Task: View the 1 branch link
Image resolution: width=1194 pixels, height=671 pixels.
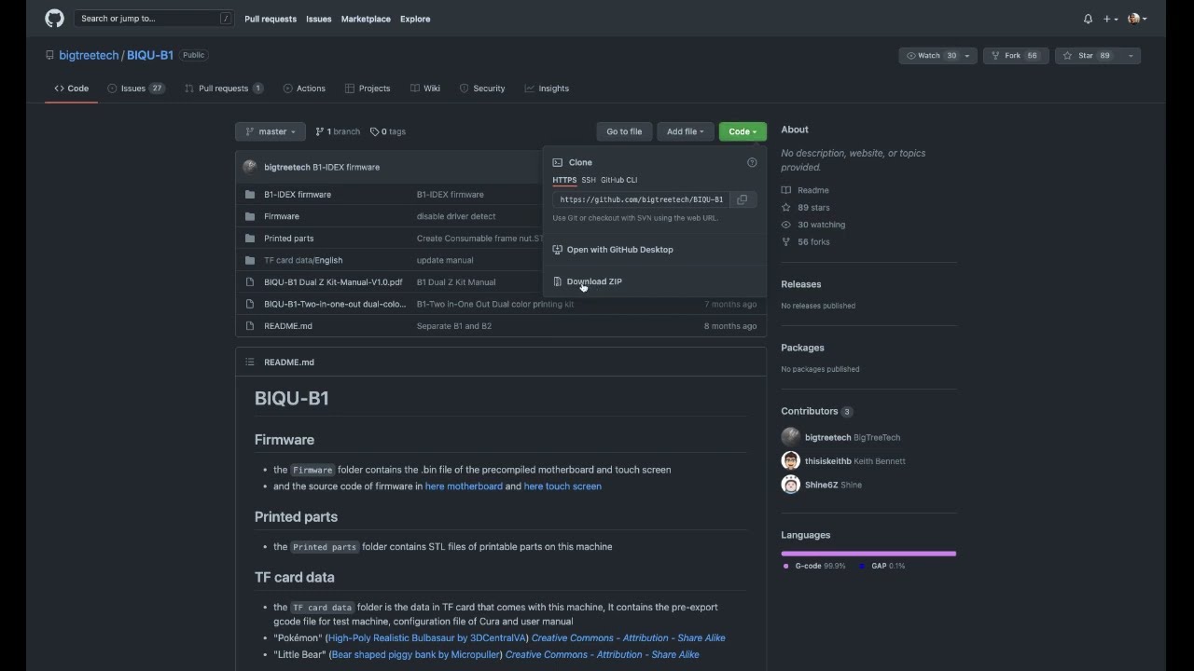Action: 338,131
